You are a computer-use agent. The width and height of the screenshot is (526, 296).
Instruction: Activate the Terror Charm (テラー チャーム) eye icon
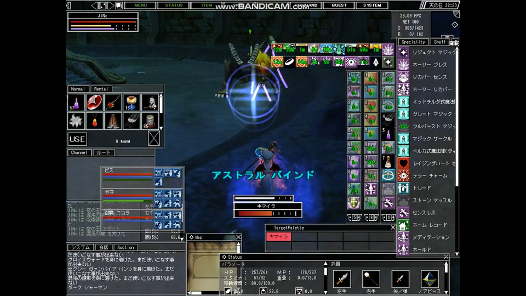(403, 175)
